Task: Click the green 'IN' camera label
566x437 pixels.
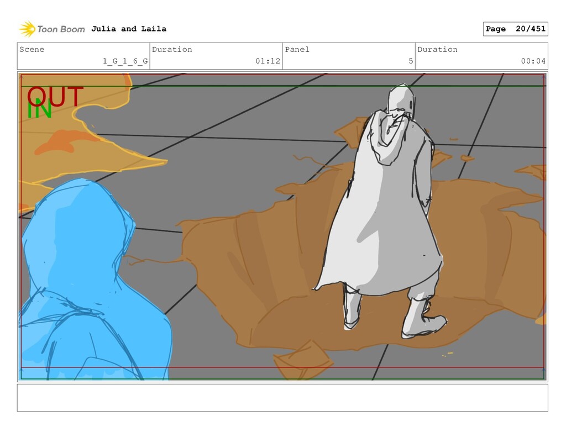Action: [39, 109]
